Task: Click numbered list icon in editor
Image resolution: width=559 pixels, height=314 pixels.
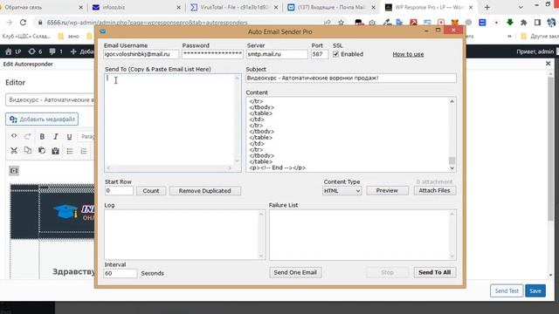Action: (84, 151)
